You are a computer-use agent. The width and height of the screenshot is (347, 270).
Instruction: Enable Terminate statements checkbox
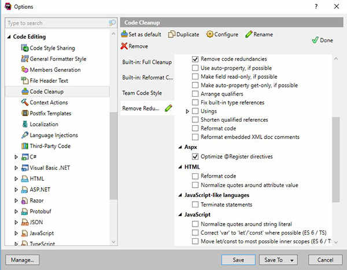pyautogui.click(x=195, y=205)
